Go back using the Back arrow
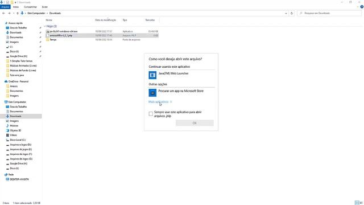364x205 pixels. coord(3,13)
